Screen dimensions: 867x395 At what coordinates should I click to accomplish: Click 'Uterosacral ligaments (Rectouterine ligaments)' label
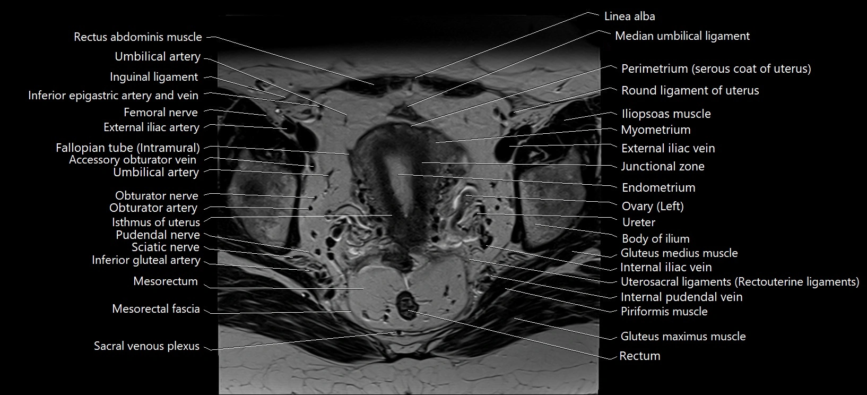(740, 282)
